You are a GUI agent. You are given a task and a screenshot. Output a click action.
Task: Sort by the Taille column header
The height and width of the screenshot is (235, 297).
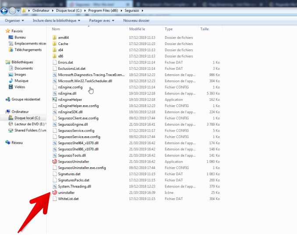[x=210, y=29]
